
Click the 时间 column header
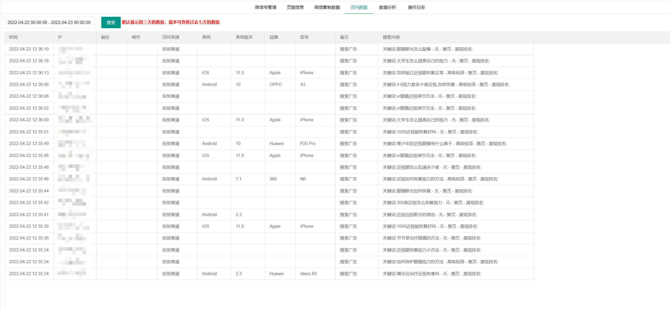click(x=13, y=37)
